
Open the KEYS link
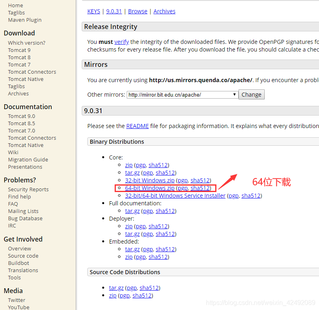(x=94, y=11)
